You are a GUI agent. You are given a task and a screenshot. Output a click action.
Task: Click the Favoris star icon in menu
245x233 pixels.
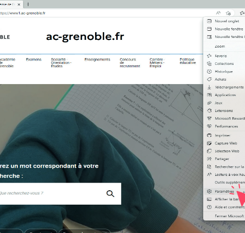[209, 56]
